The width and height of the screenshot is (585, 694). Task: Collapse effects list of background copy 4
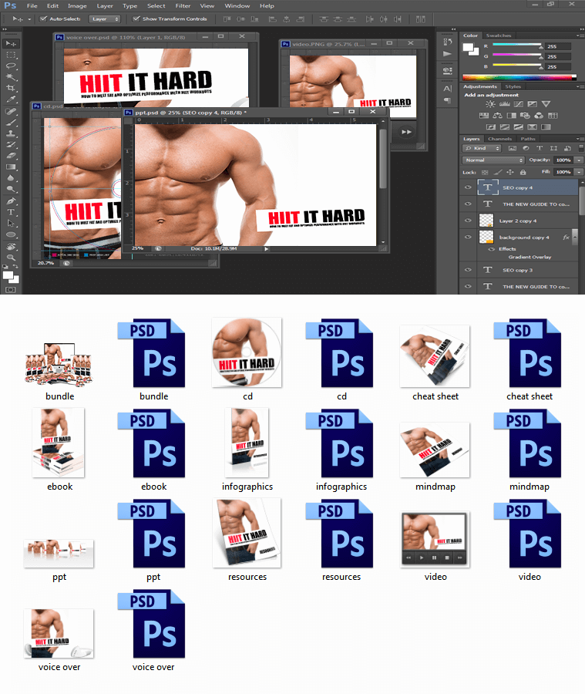[x=575, y=238]
